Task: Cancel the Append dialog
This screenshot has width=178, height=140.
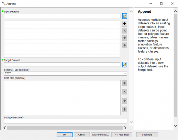Action: pyautogui.click(x=82, y=135)
